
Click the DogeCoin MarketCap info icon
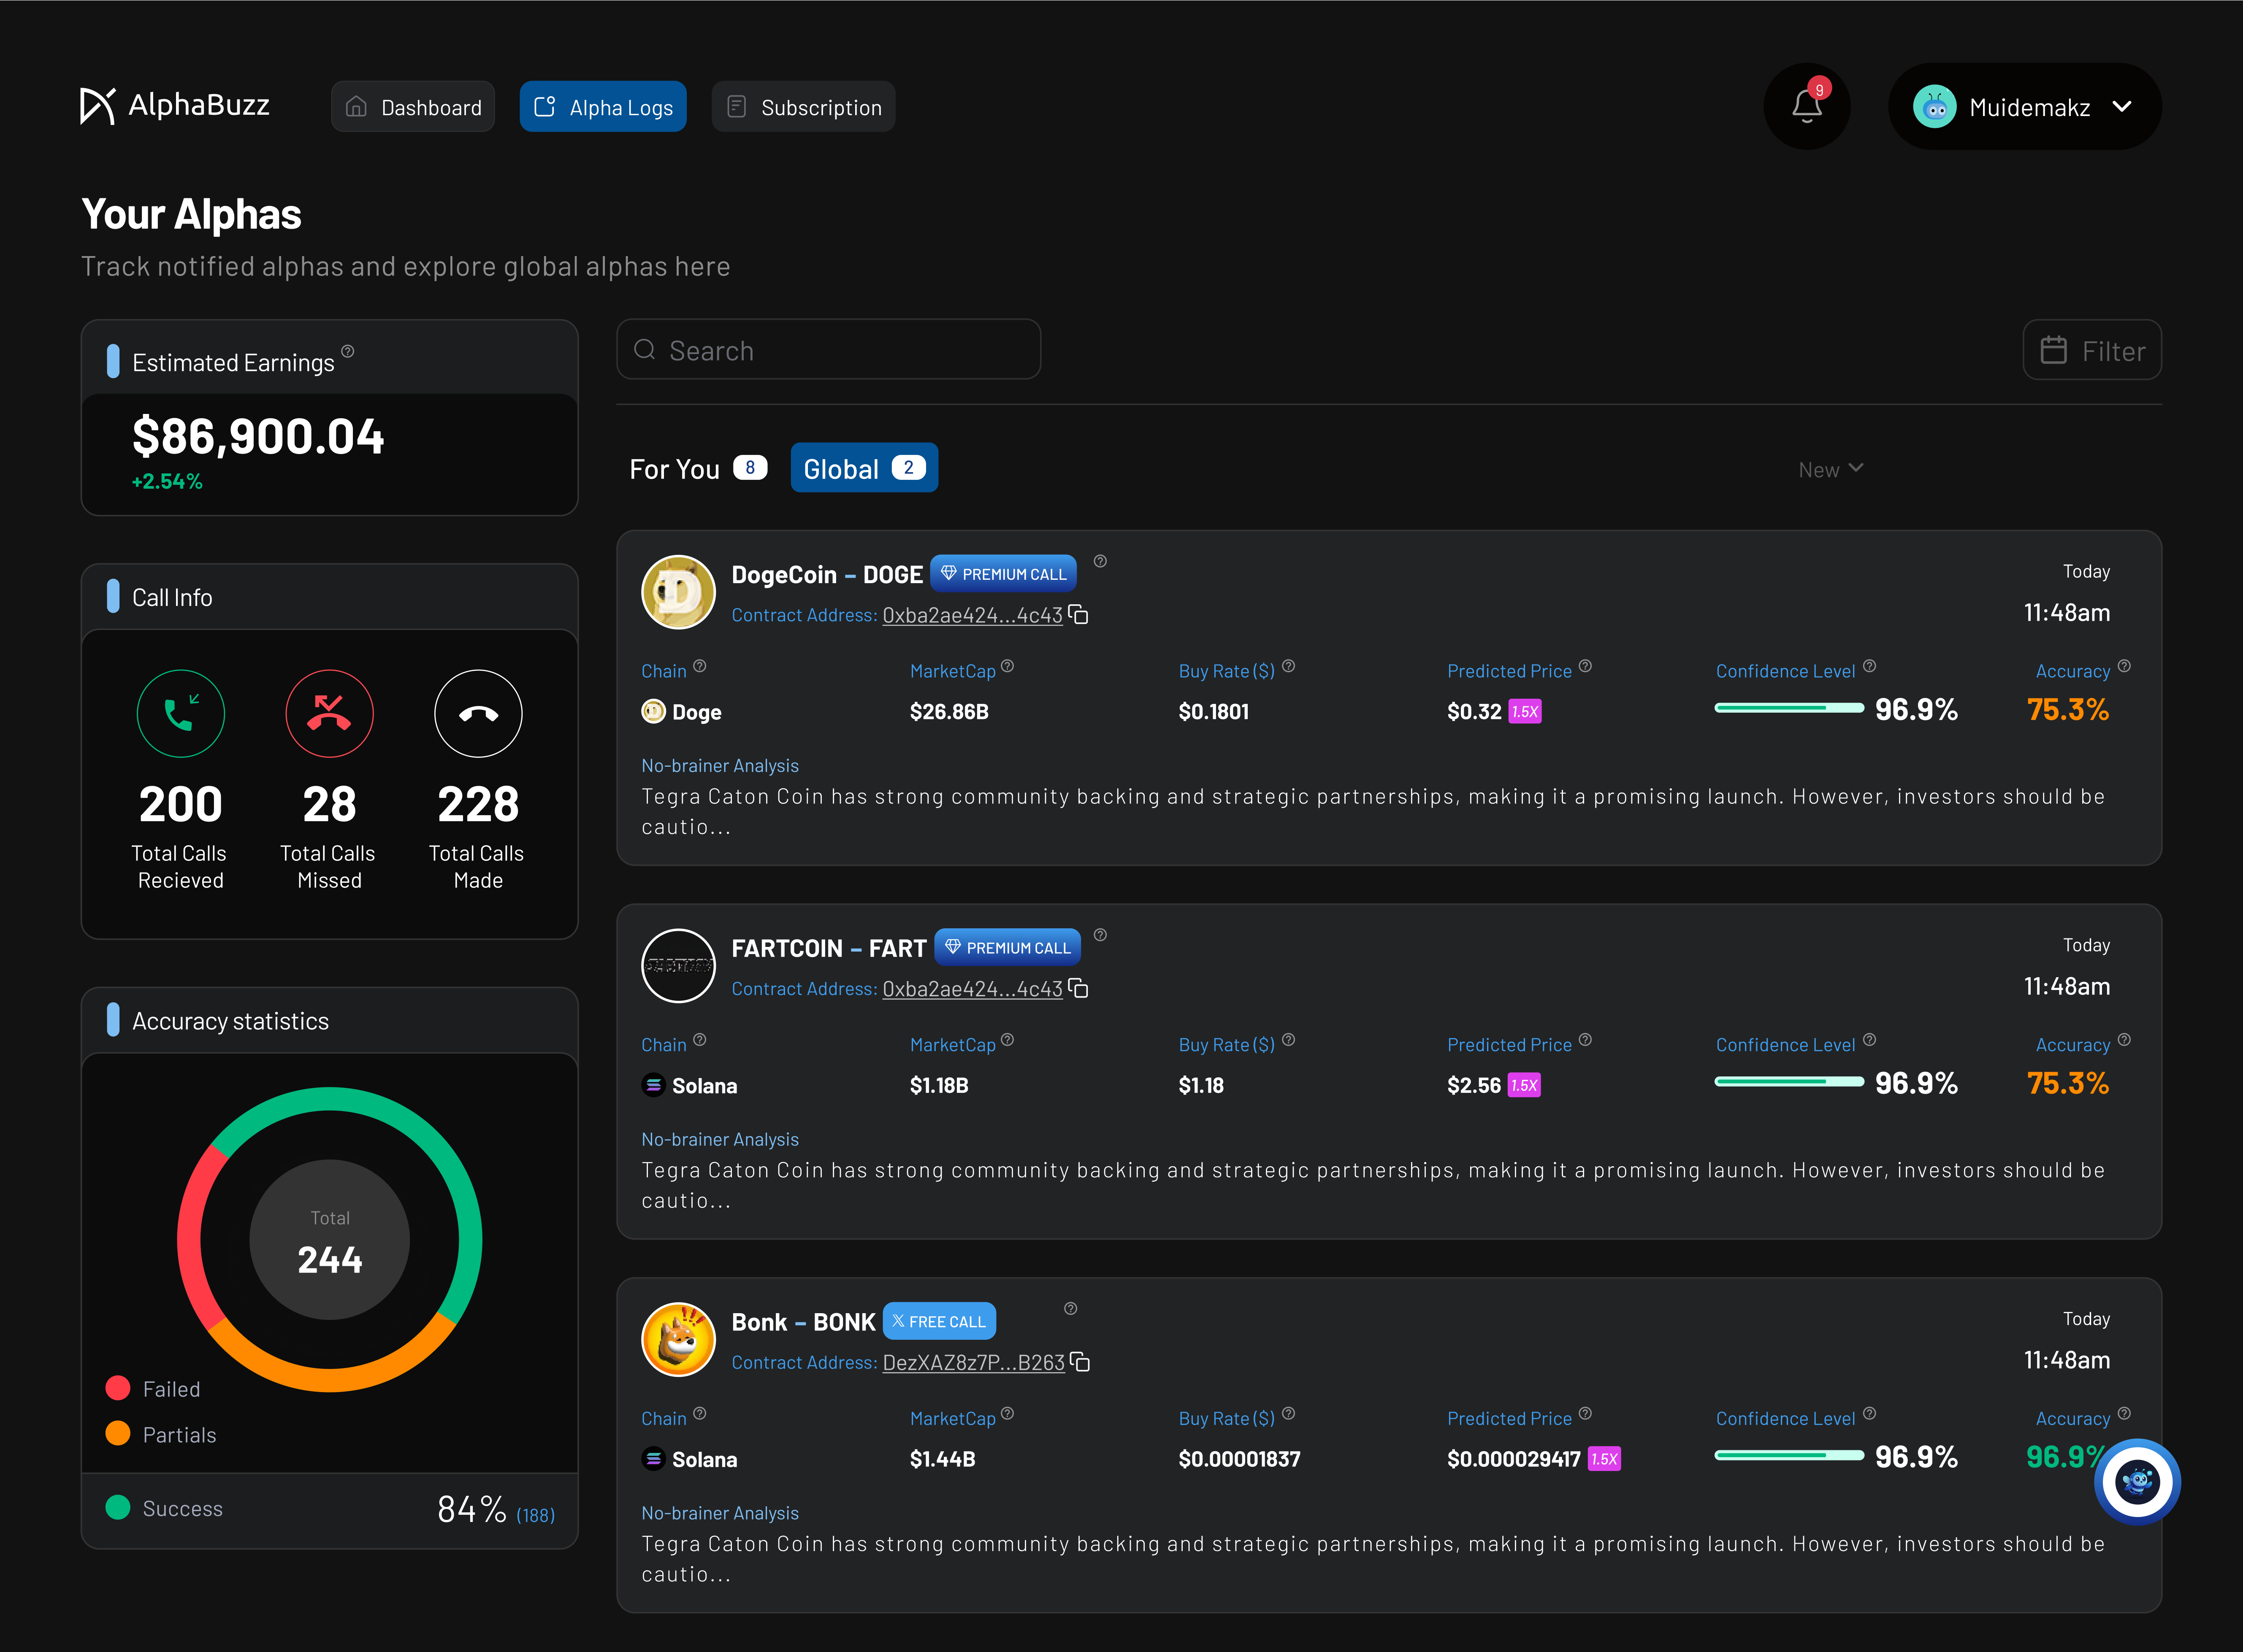(x=1007, y=666)
